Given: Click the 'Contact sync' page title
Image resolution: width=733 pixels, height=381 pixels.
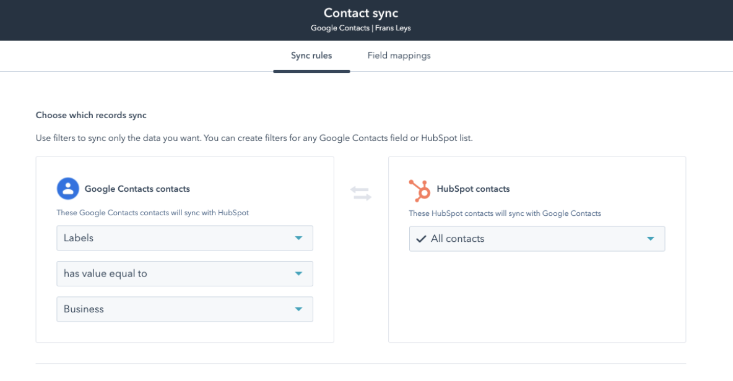Looking at the screenshot, I should [x=361, y=13].
